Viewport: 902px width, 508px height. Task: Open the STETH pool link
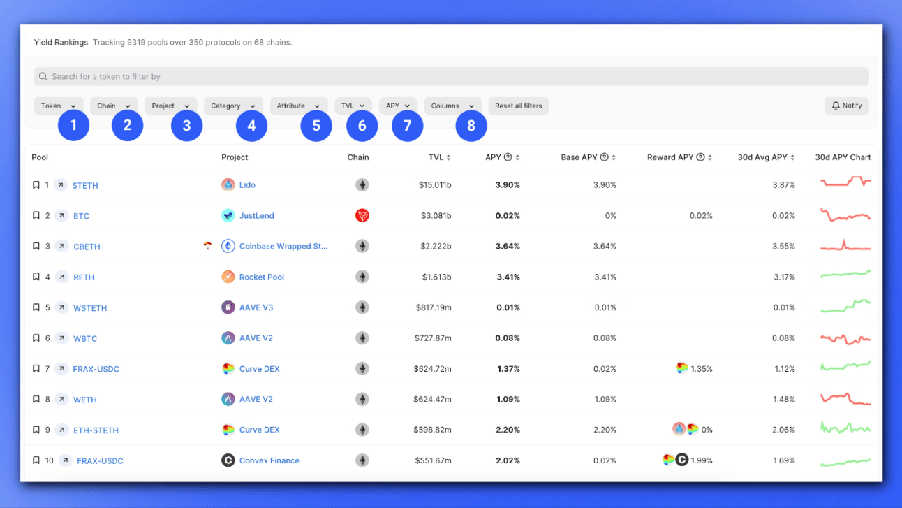[x=85, y=186]
